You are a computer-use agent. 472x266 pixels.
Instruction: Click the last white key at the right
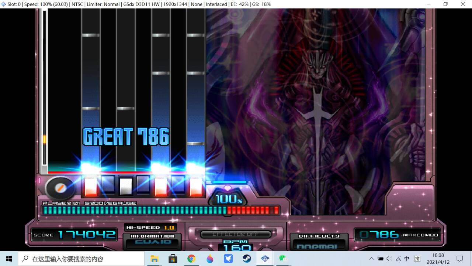[196, 187]
